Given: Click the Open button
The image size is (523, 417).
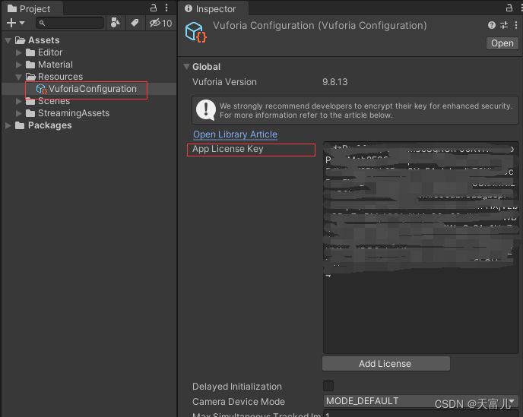Looking at the screenshot, I should tap(502, 43).
